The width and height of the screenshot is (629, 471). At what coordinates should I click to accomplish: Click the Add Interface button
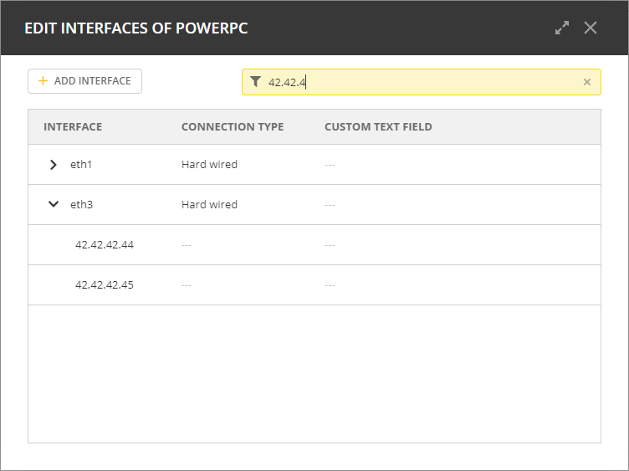click(84, 81)
